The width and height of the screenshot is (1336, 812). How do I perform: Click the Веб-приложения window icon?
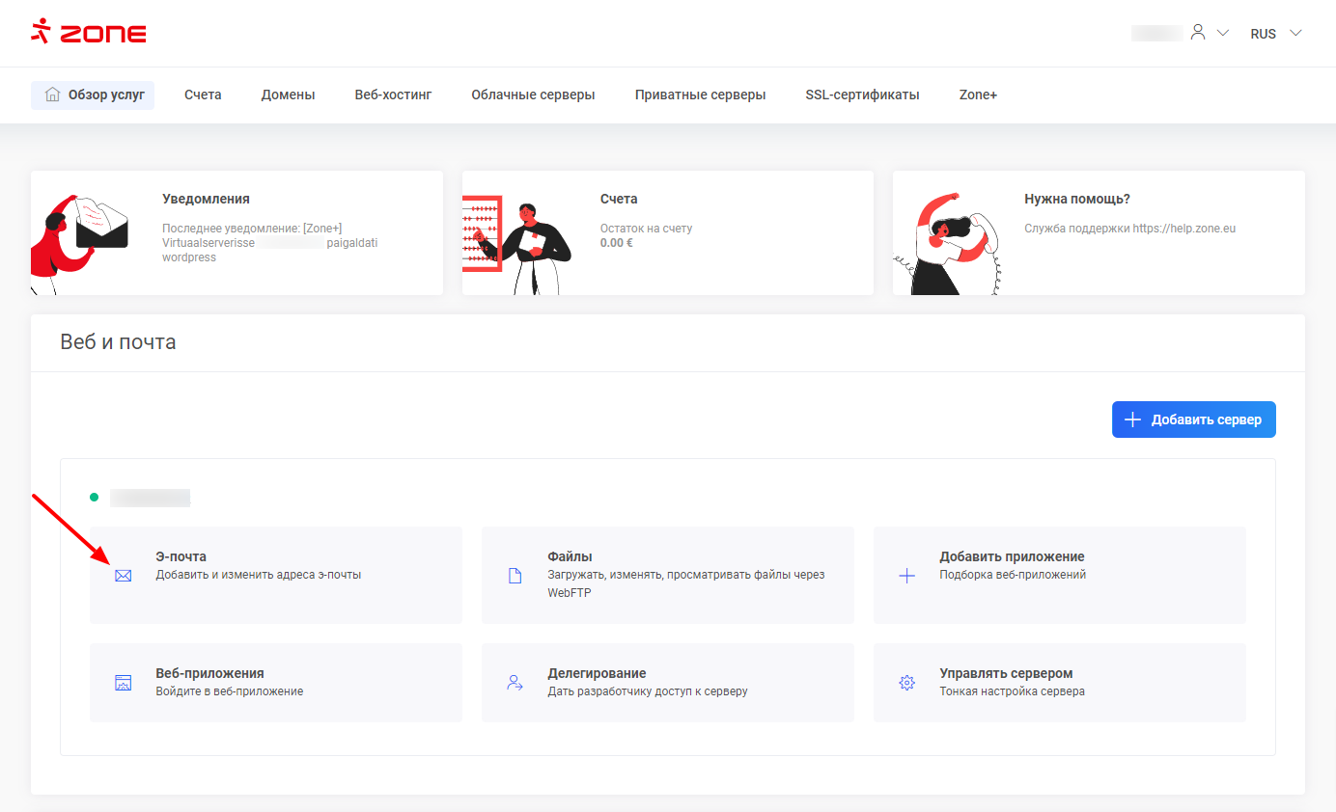coord(123,683)
